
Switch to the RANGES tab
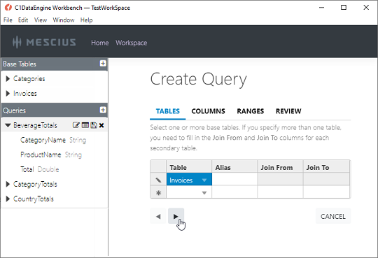(251, 111)
